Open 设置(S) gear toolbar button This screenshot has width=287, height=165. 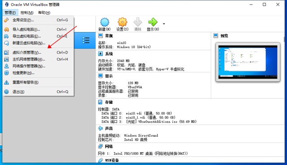point(122,24)
